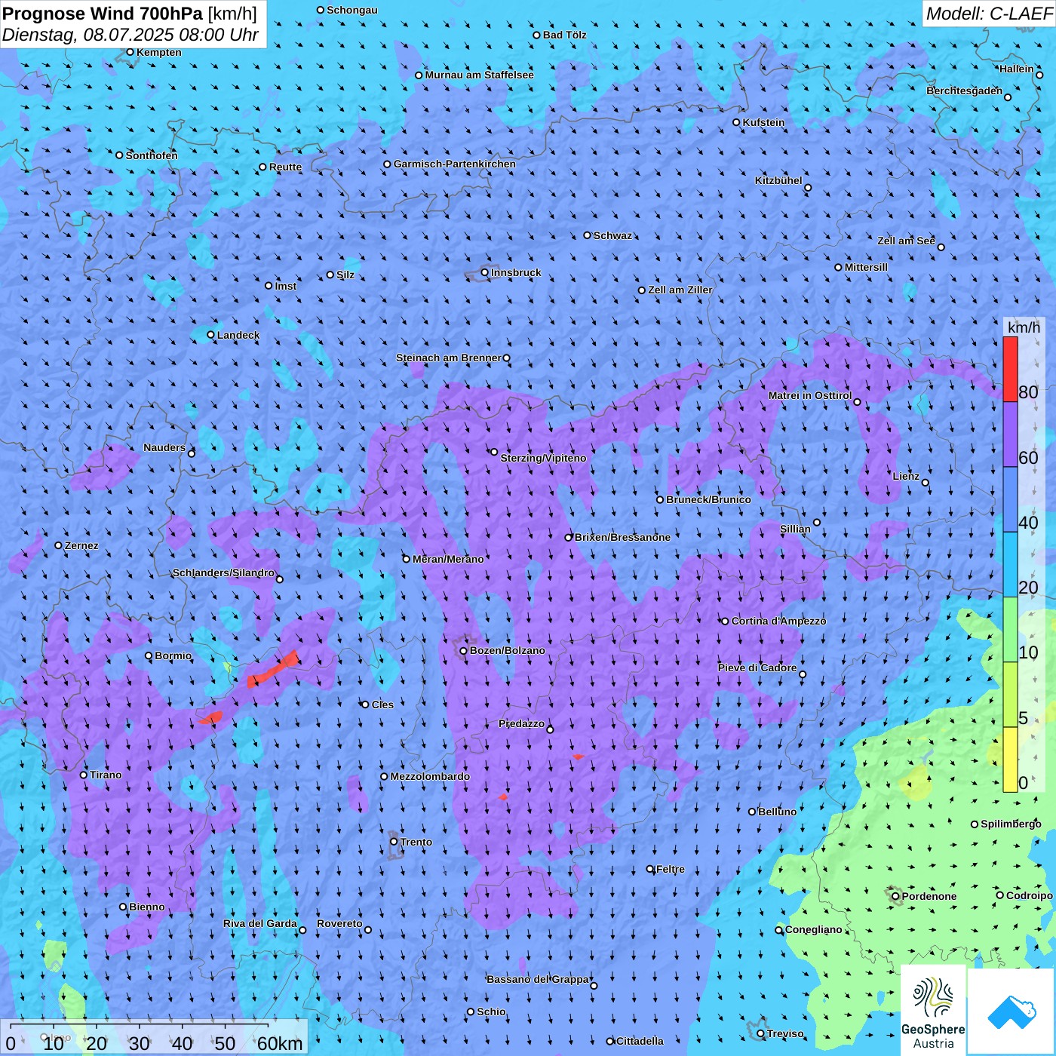Click the 'Spilimbergo' label

[1011, 824]
